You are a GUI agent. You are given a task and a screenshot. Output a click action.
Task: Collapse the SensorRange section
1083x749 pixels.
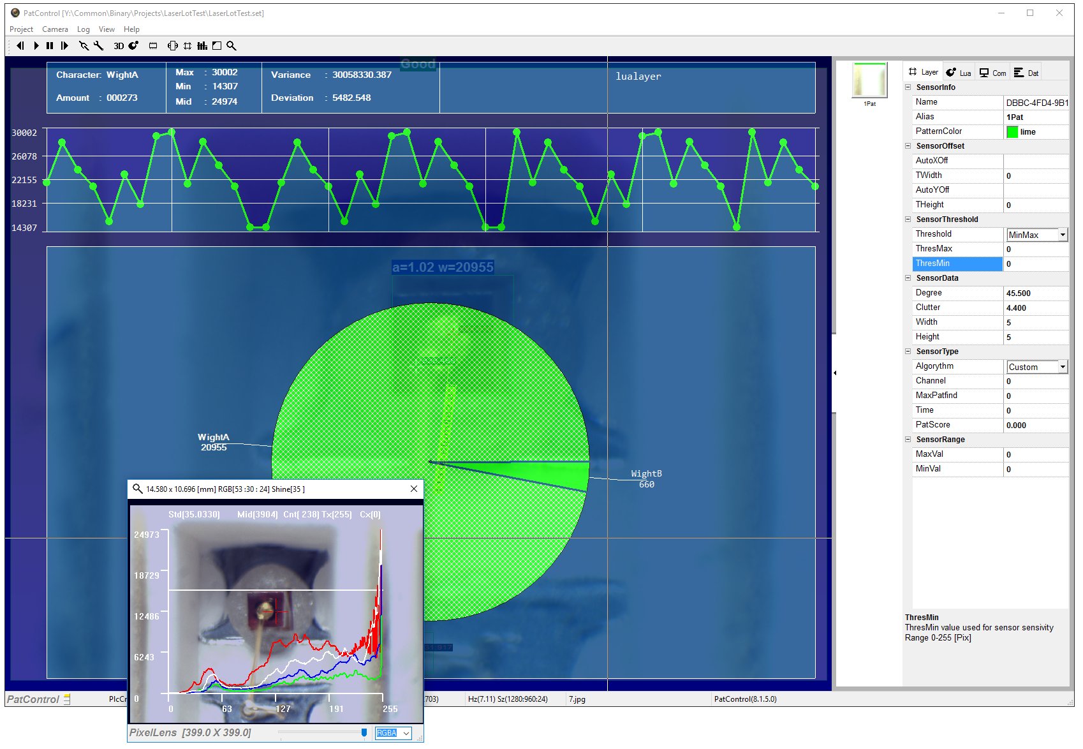click(x=908, y=440)
